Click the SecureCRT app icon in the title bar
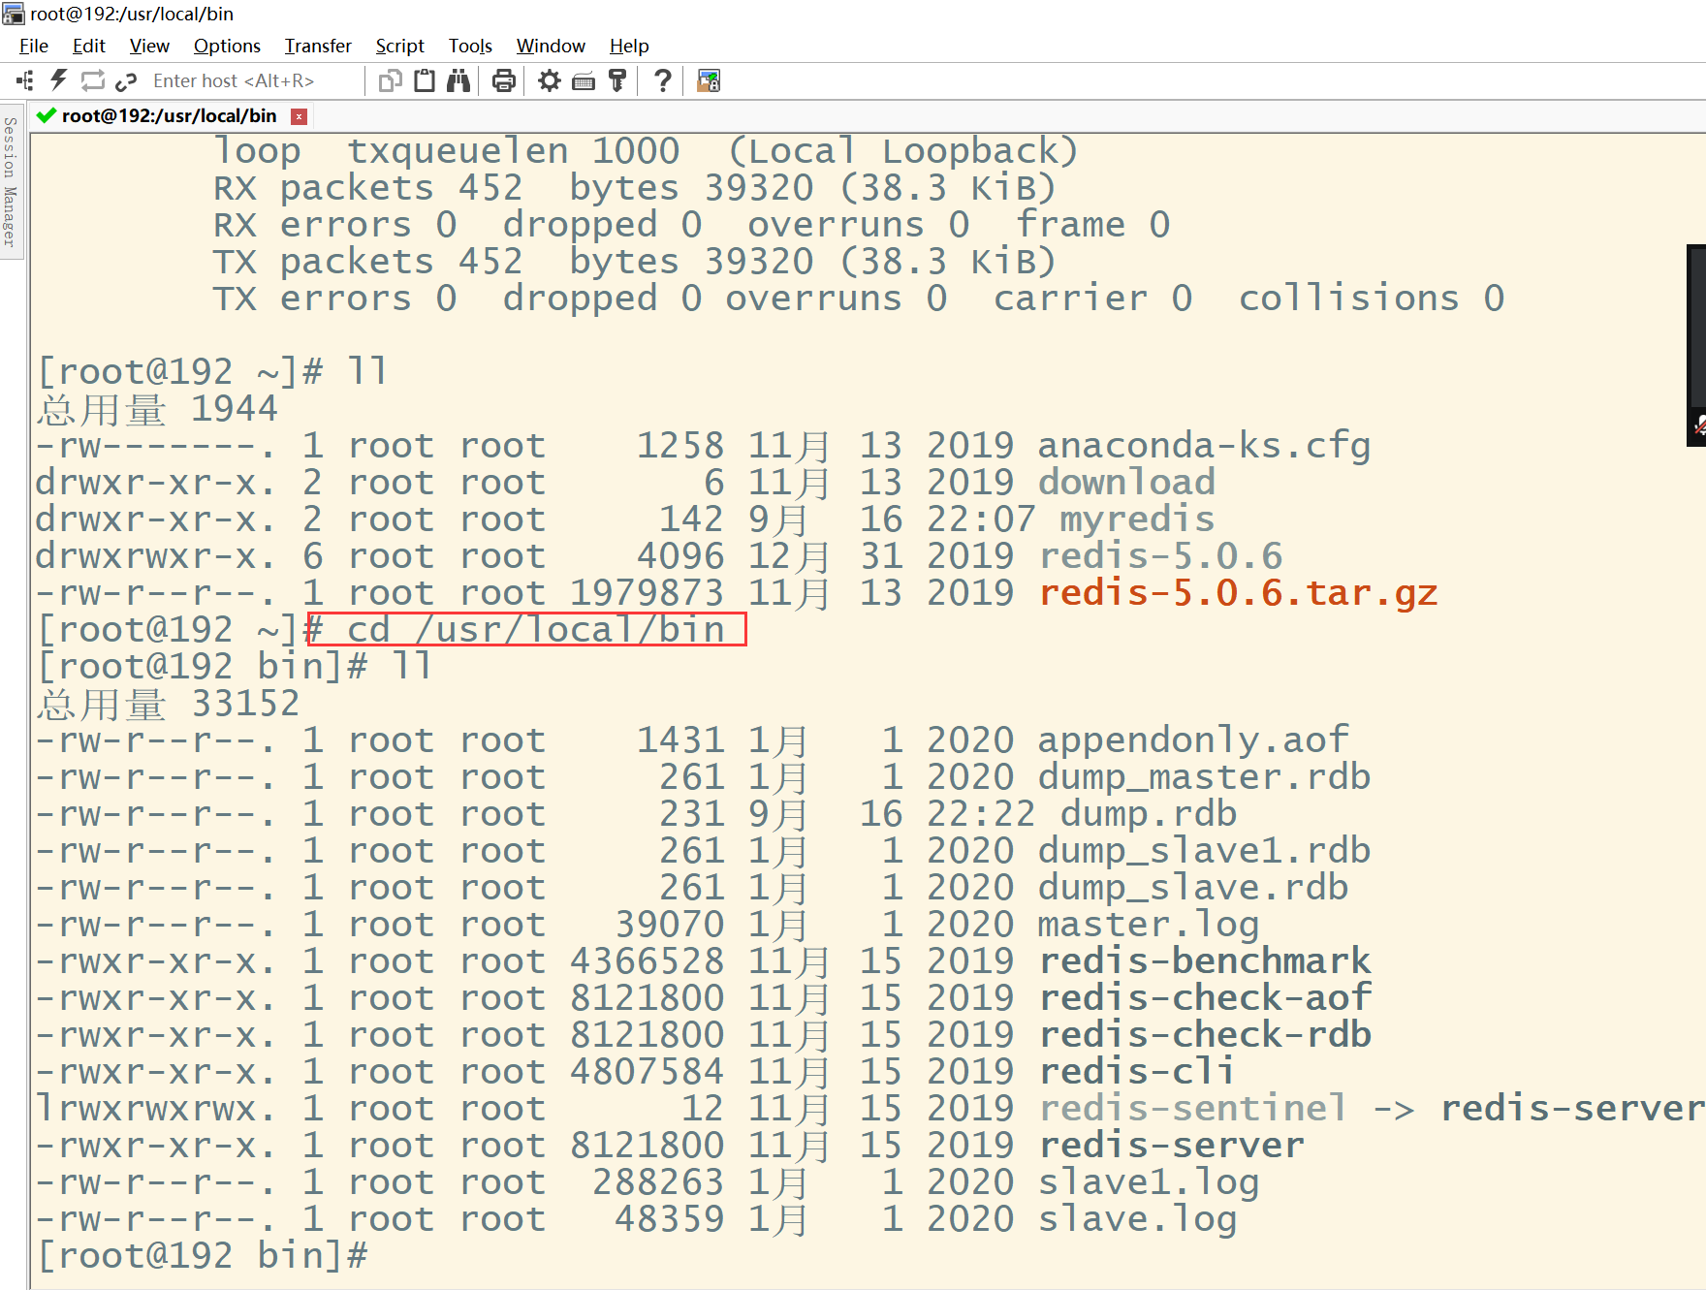Screen dimensions: 1706x1290 click(x=13, y=14)
